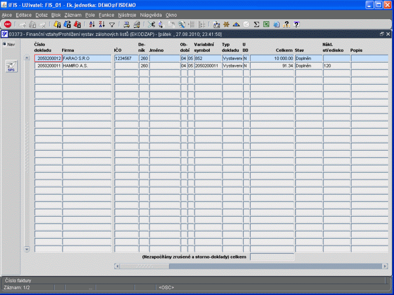Close the EKODZAP subwindow
Screen dimensions: 394x295
(388, 34)
